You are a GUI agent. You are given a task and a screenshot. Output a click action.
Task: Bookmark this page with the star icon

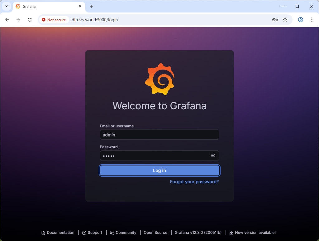click(x=285, y=20)
